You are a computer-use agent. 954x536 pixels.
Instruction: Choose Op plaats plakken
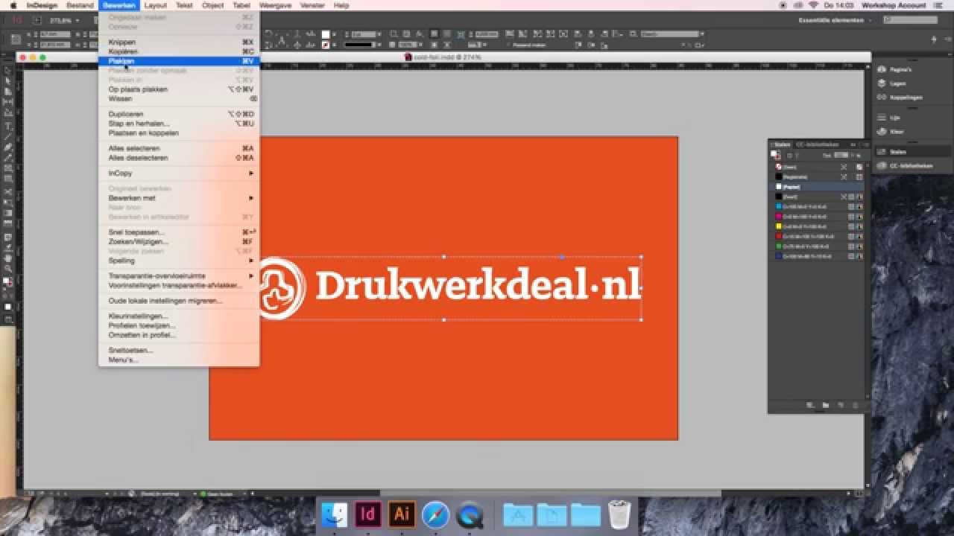(x=179, y=89)
